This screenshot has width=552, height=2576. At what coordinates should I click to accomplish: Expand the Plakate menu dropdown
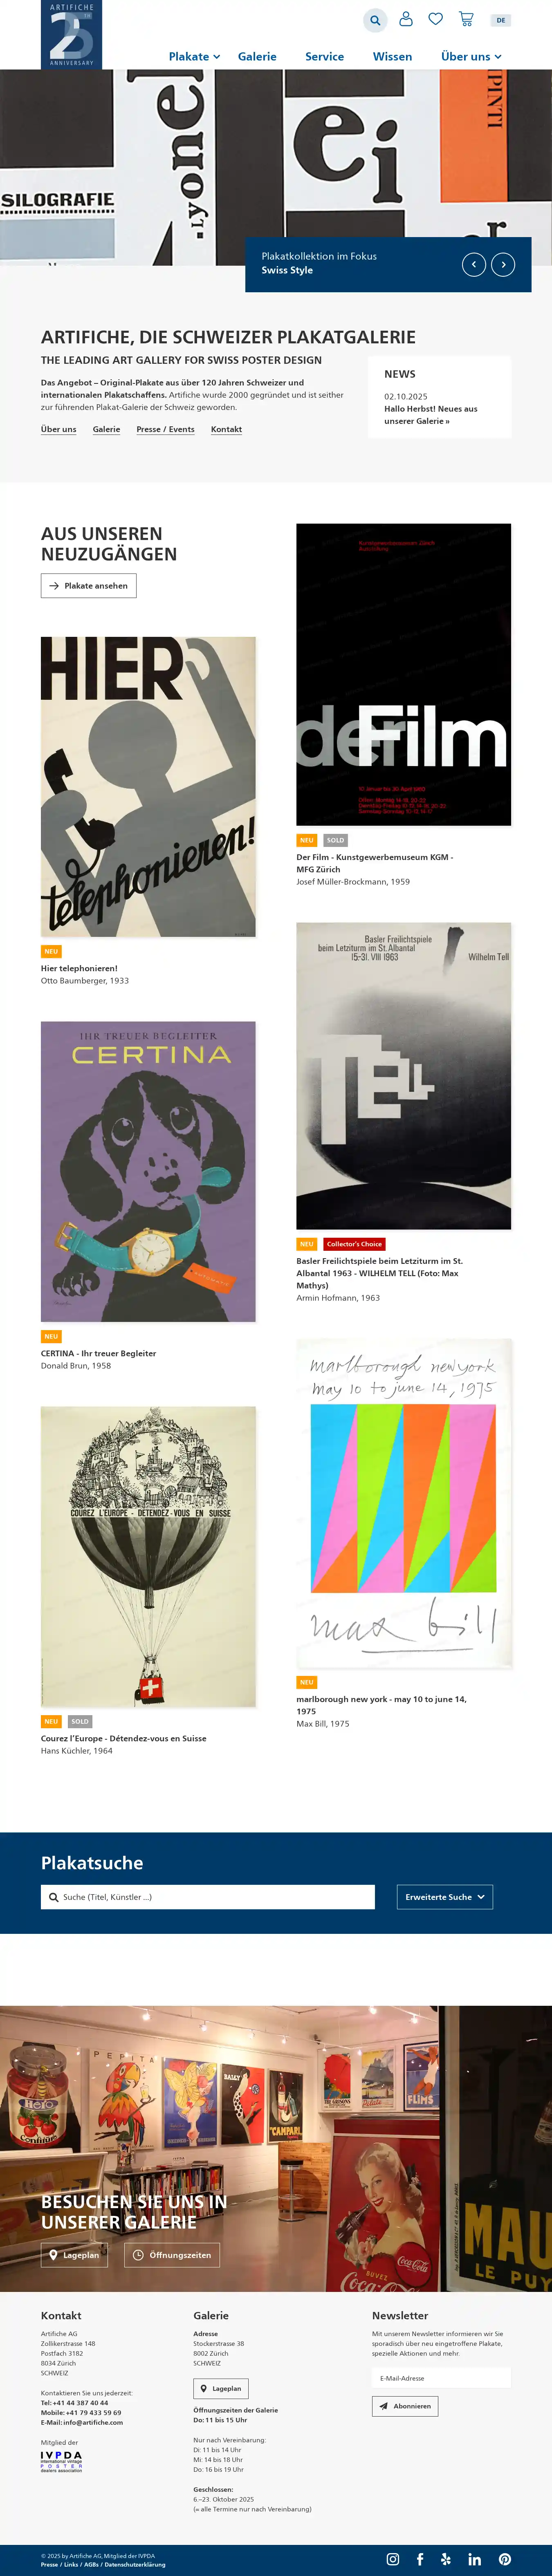194,56
